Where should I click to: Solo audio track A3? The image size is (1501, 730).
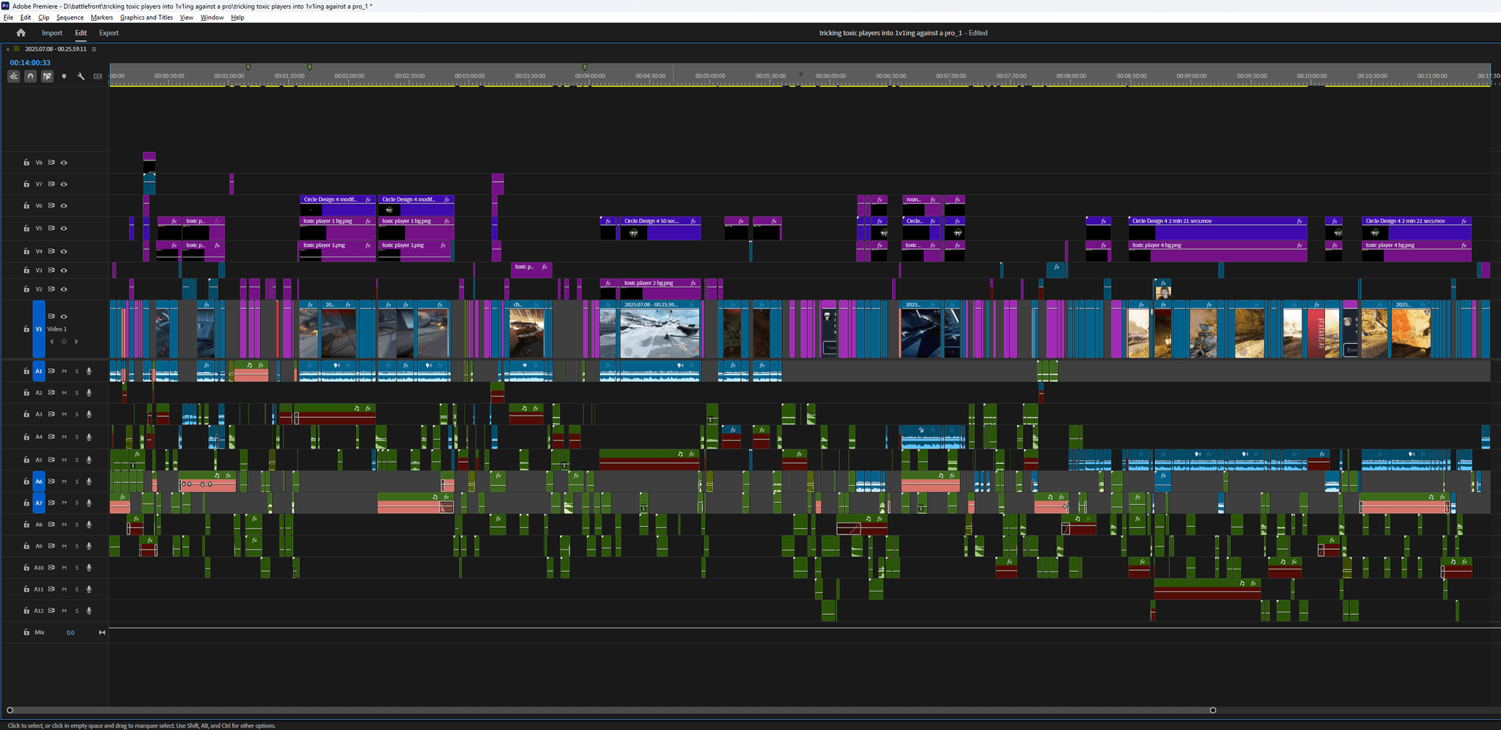[x=76, y=414]
